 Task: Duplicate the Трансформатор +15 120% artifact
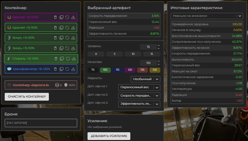click(x=61, y=69)
